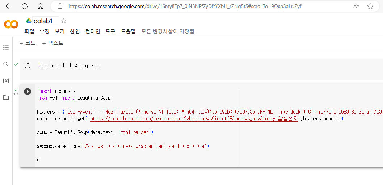
Task: Click the green checkmark beside import requests cell
Action: click(16, 90)
